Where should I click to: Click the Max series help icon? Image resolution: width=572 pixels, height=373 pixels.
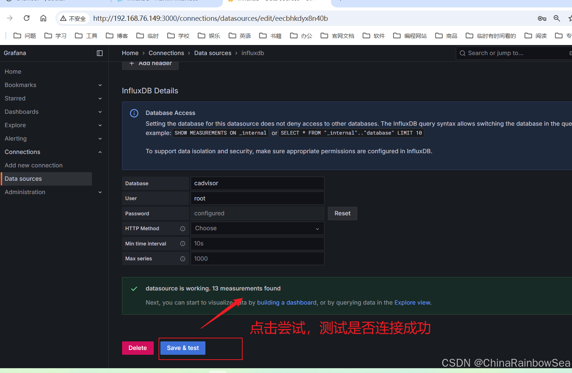coord(182,258)
